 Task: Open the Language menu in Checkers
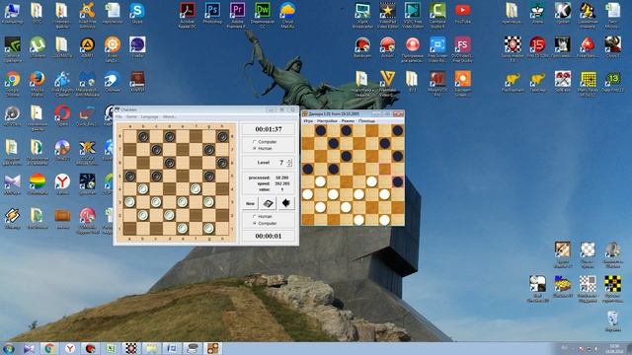pos(149,116)
